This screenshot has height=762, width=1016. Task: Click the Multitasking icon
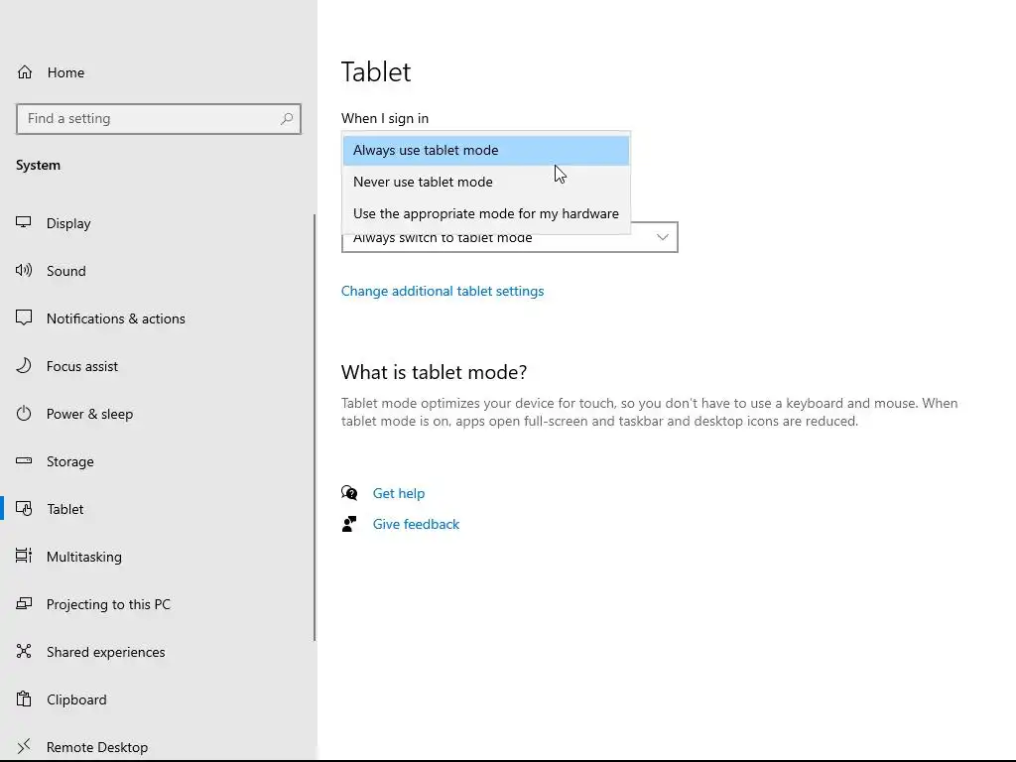[x=25, y=557]
